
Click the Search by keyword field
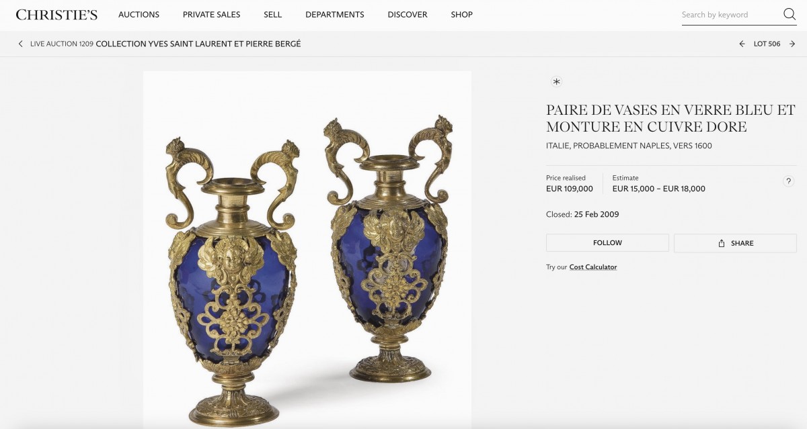[730, 15]
